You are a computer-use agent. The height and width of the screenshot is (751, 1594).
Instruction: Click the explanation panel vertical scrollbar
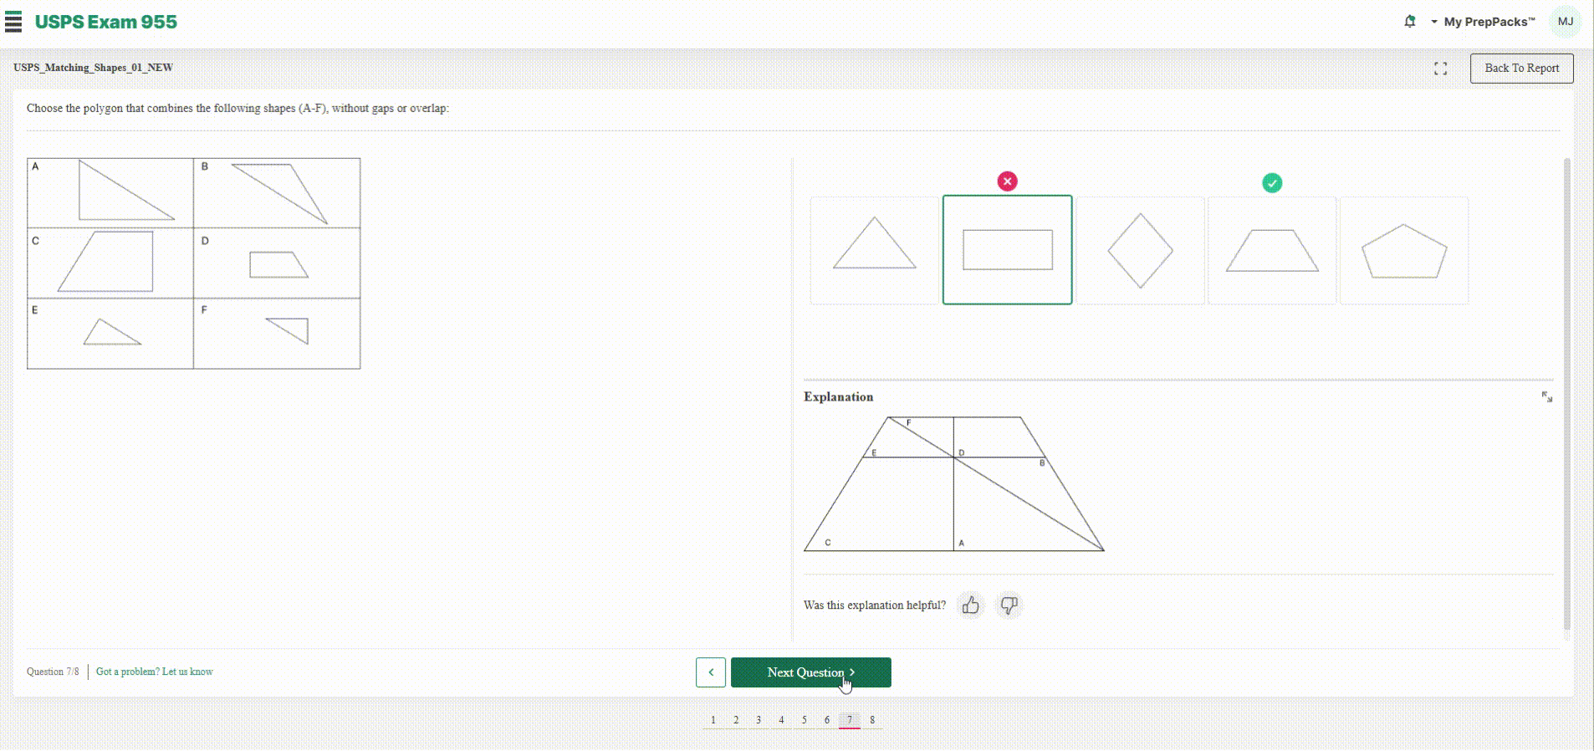pyautogui.click(x=1567, y=393)
